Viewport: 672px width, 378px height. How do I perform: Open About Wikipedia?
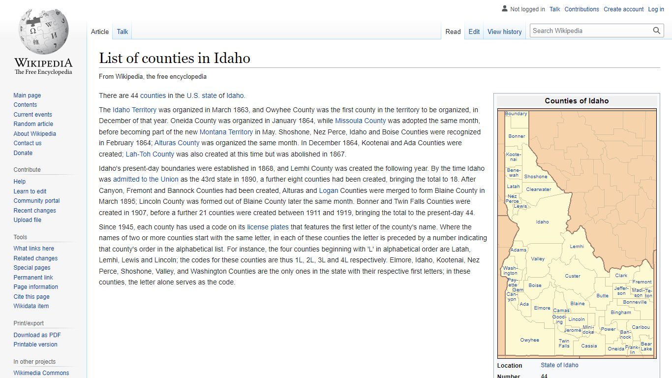(x=35, y=134)
